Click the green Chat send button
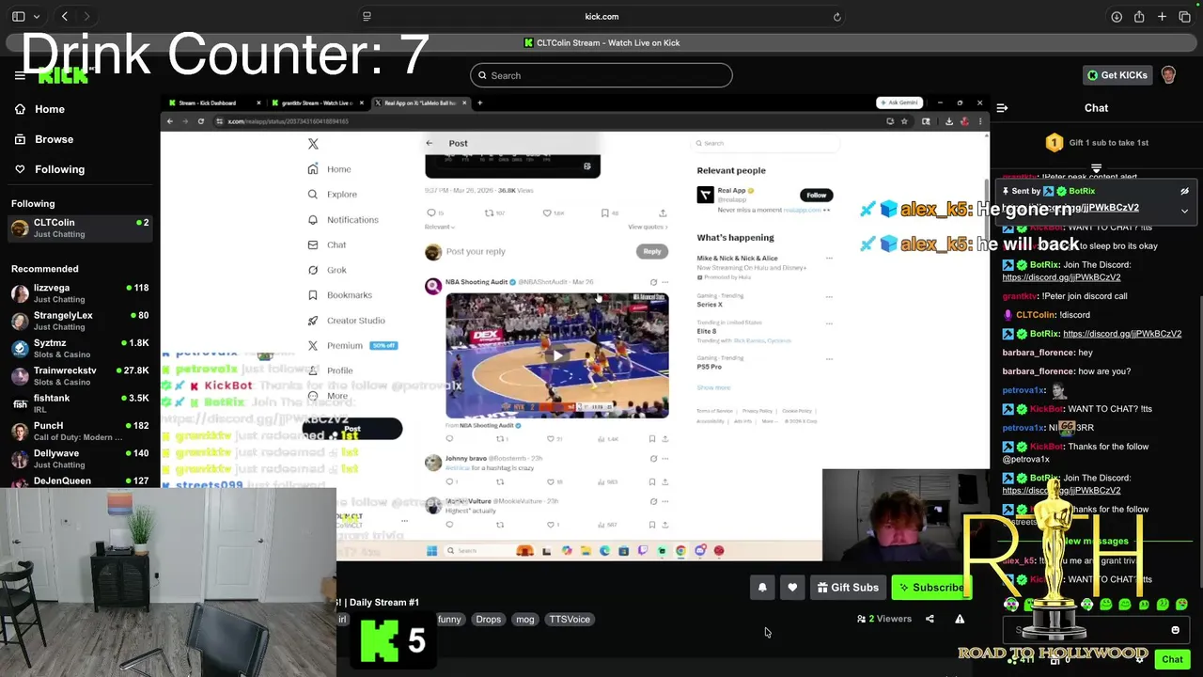1203x677 pixels. 1172,659
